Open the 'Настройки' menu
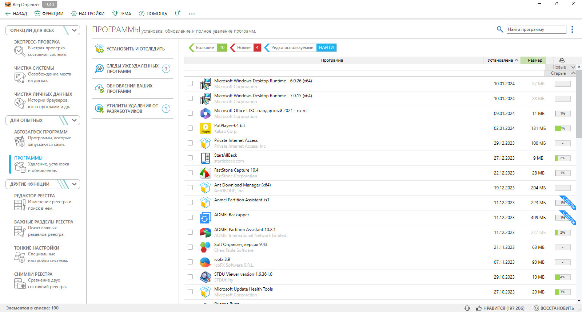The width and height of the screenshot is (582, 312). (88, 14)
